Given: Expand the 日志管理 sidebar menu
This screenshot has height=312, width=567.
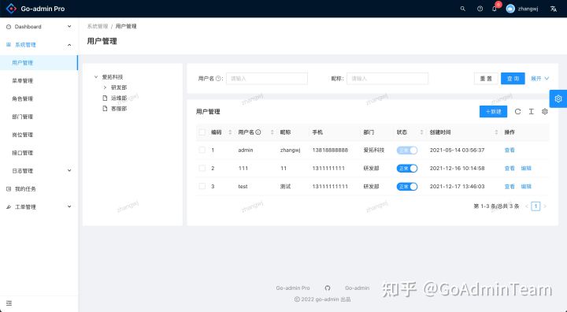Looking at the screenshot, I should (39, 170).
